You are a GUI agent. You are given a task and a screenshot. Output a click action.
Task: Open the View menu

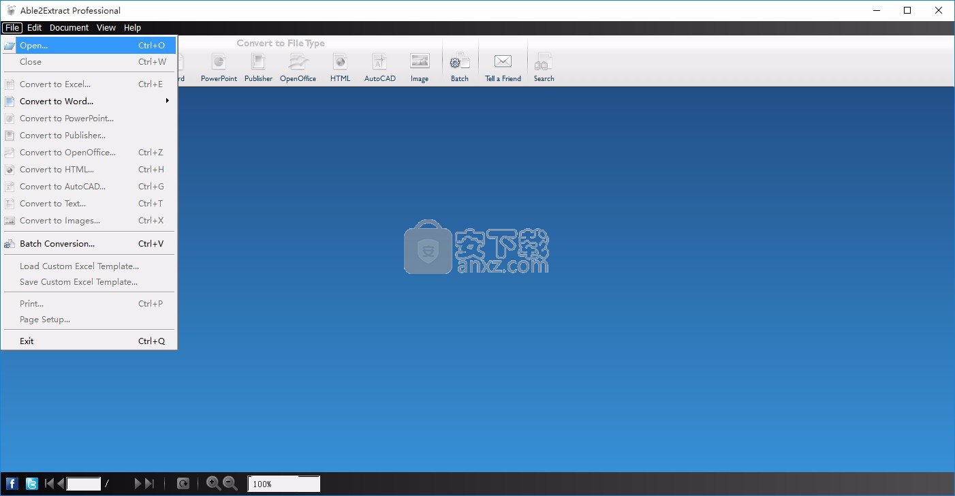(x=106, y=28)
